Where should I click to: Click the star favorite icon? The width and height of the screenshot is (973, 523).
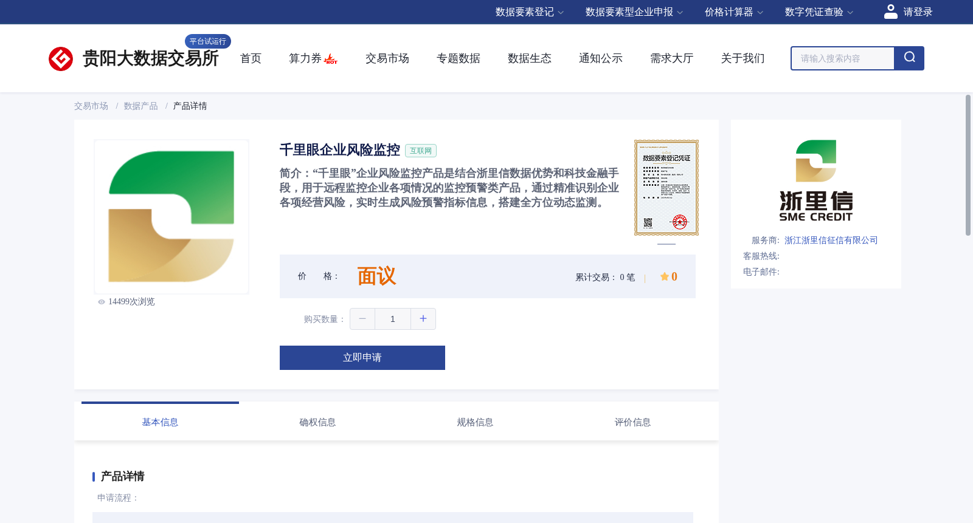point(664,277)
